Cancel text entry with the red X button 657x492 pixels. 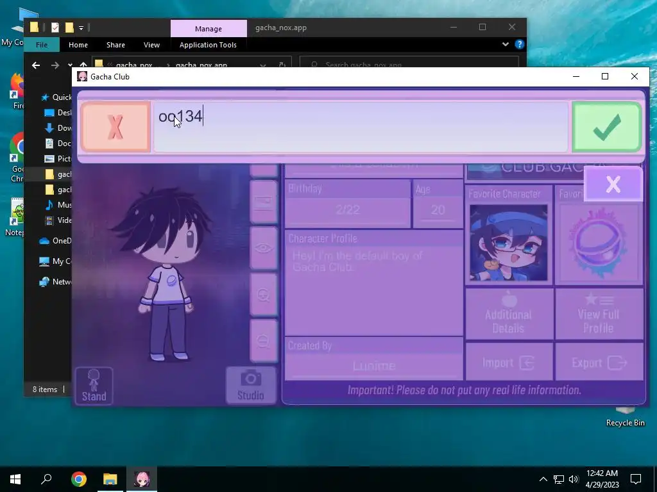(115, 127)
